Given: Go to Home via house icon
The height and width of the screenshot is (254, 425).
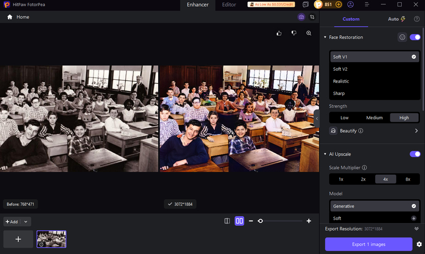Looking at the screenshot, I should pyautogui.click(x=10, y=17).
